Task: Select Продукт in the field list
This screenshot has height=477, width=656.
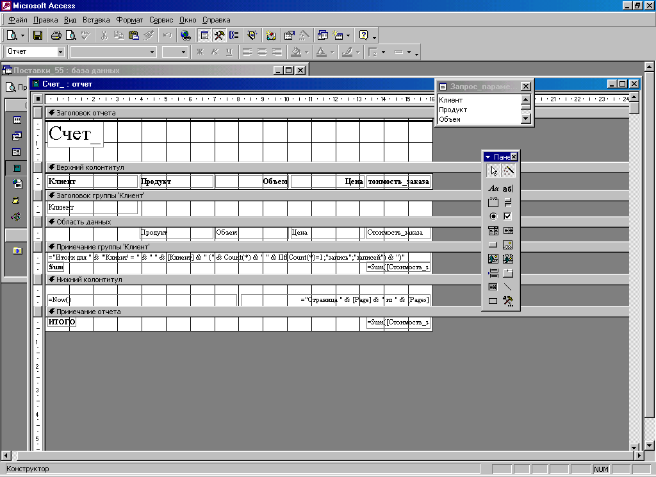Action: click(x=453, y=110)
